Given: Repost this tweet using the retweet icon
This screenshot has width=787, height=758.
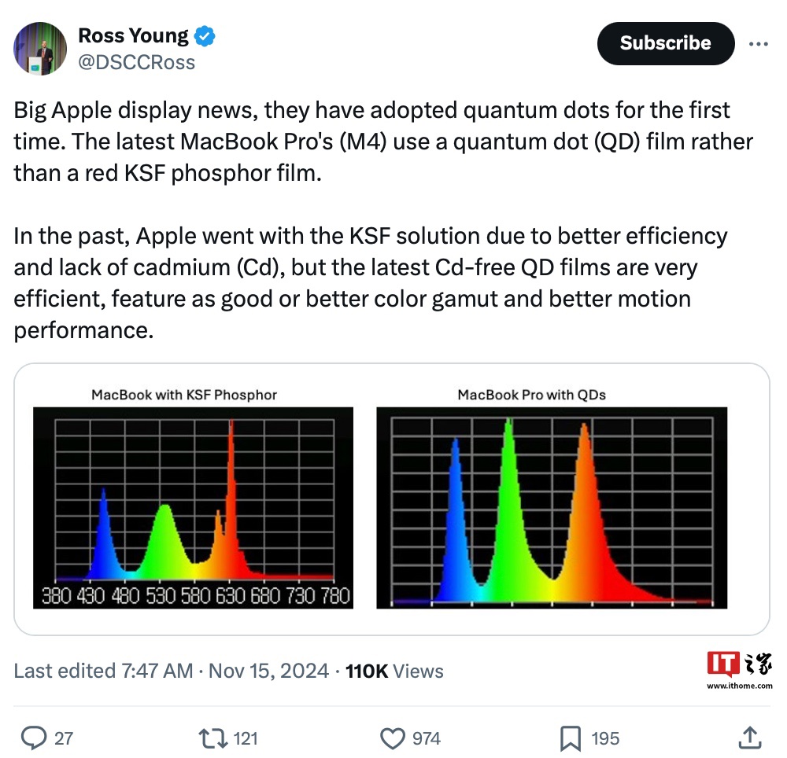Looking at the screenshot, I should pos(212,738).
